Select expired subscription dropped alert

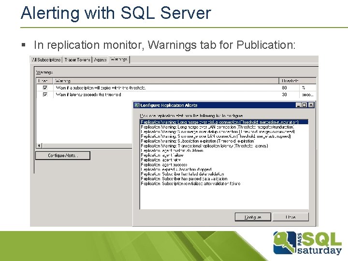tap(176, 169)
